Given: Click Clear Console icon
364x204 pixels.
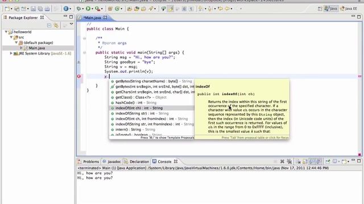Looking at the screenshot, I should coord(298,161).
